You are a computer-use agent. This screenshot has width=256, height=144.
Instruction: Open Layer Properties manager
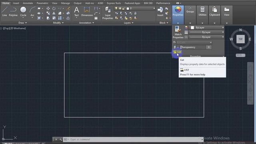(108, 13)
